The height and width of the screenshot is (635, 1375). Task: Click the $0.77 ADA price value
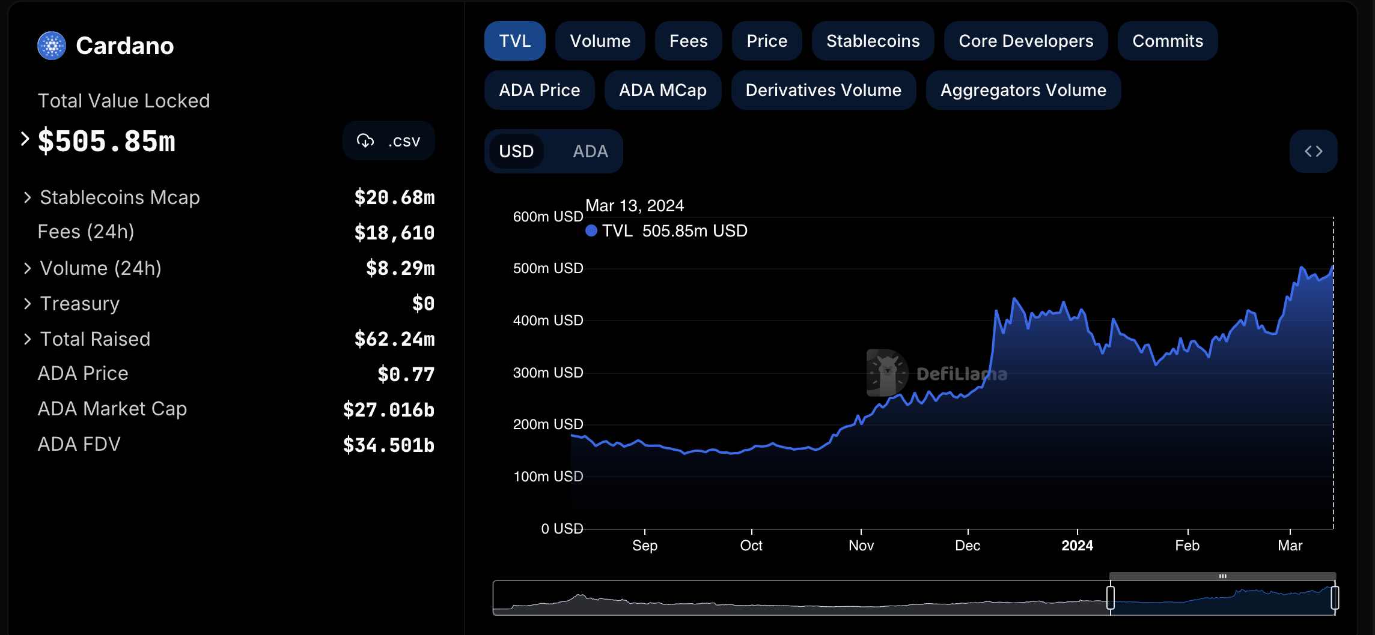point(406,375)
